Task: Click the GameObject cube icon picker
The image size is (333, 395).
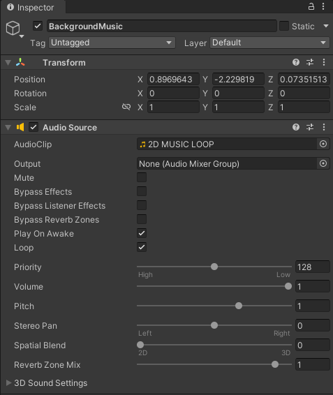Action: (x=15, y=29)
